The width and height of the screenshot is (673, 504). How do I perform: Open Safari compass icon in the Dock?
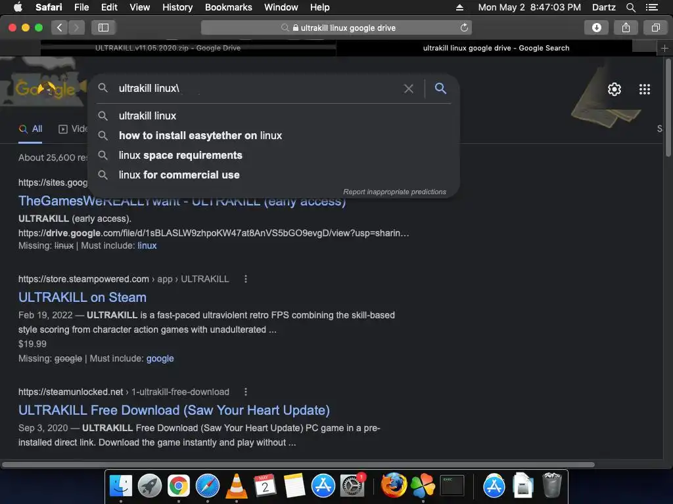207,486
